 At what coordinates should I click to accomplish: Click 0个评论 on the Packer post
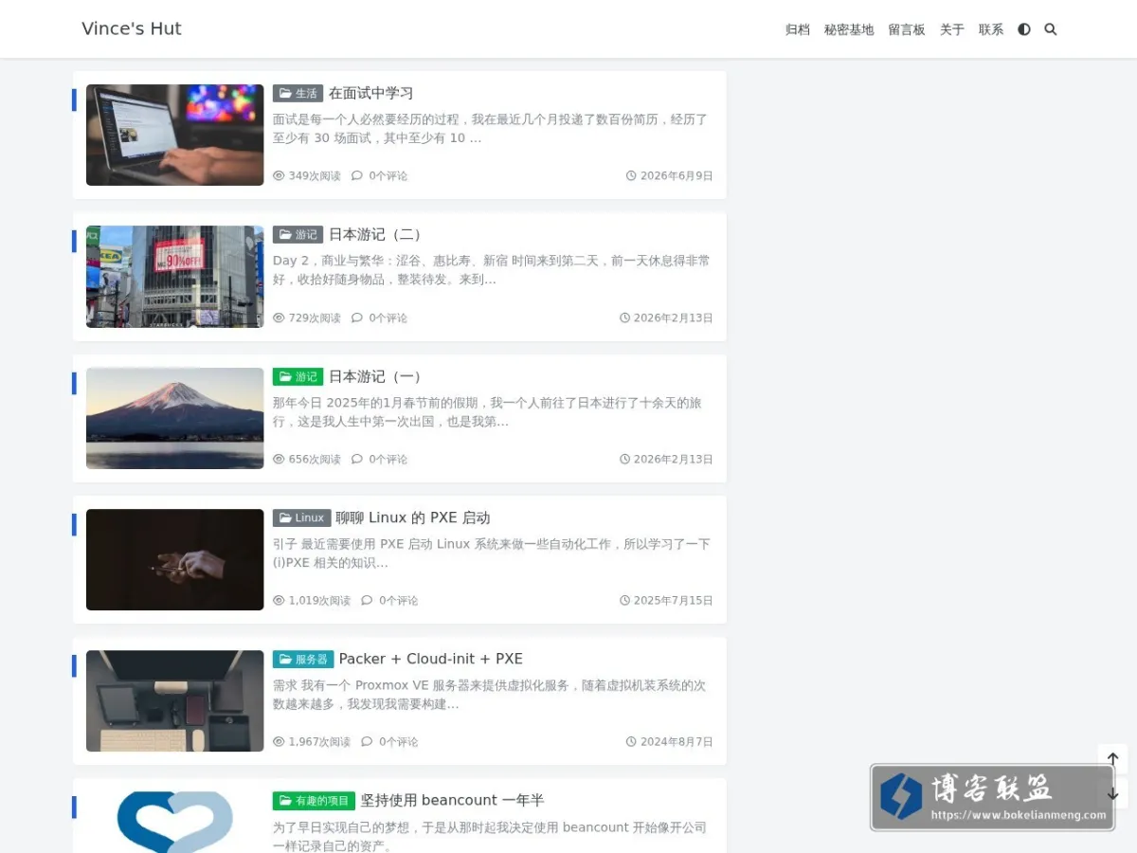coord(398,741)
